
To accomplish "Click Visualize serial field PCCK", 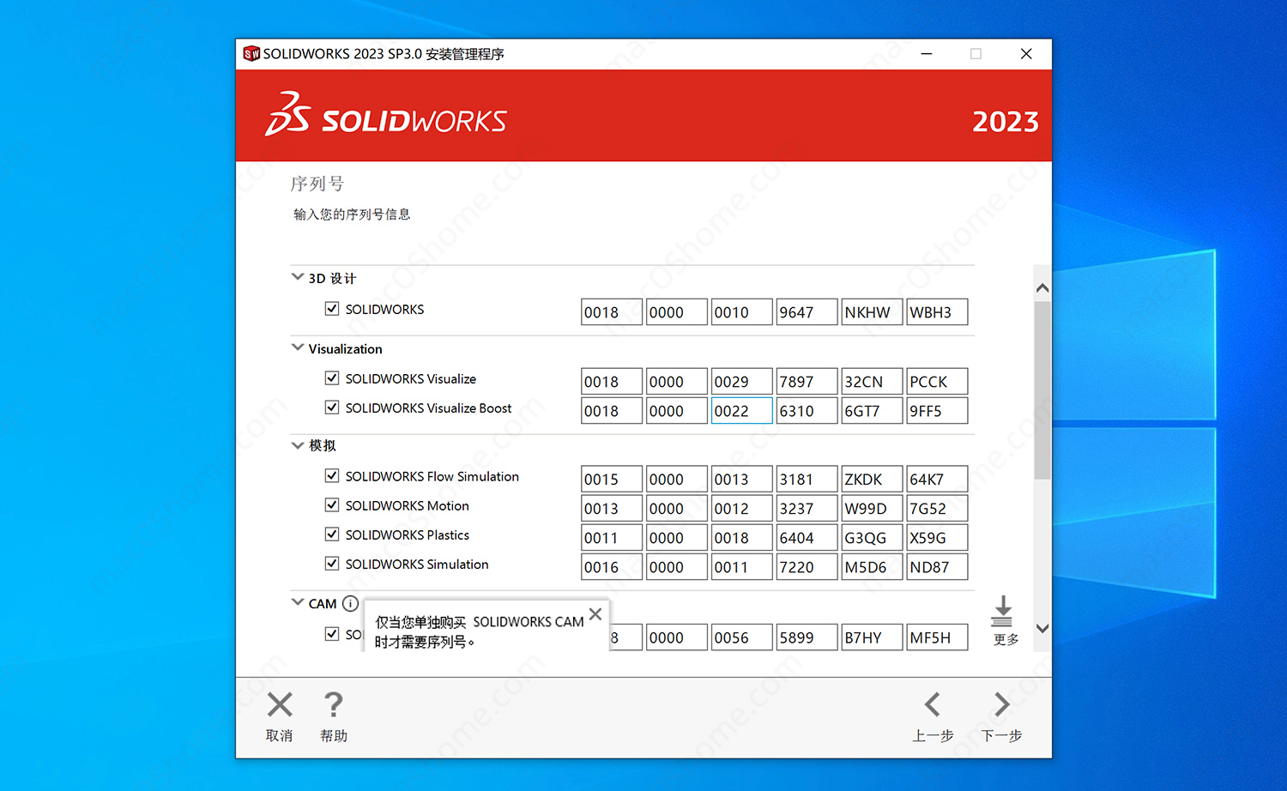I will (x=937, y=381).
